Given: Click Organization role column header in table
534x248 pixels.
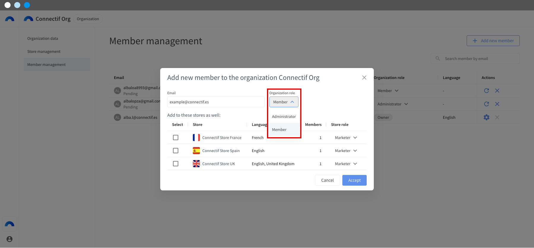Looking at the screenshot, I should click(389, 78).
